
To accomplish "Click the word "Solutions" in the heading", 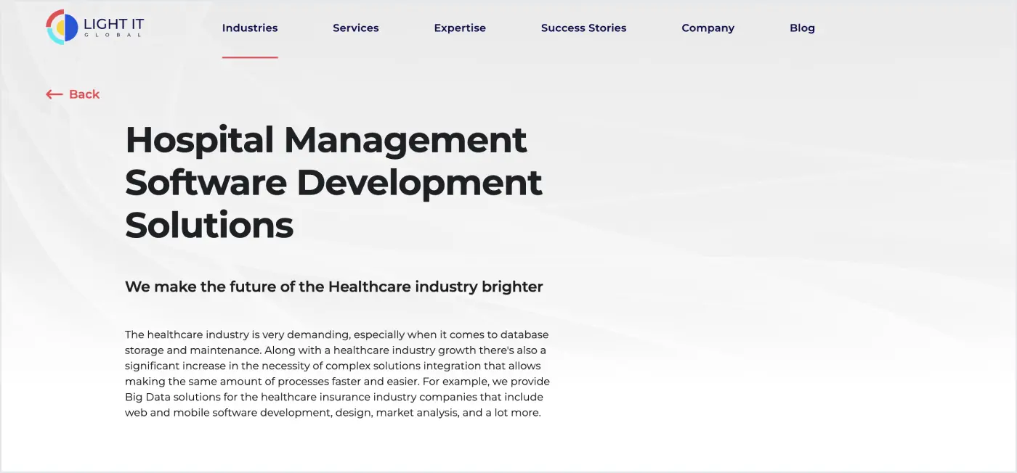I will pos(209,226).
